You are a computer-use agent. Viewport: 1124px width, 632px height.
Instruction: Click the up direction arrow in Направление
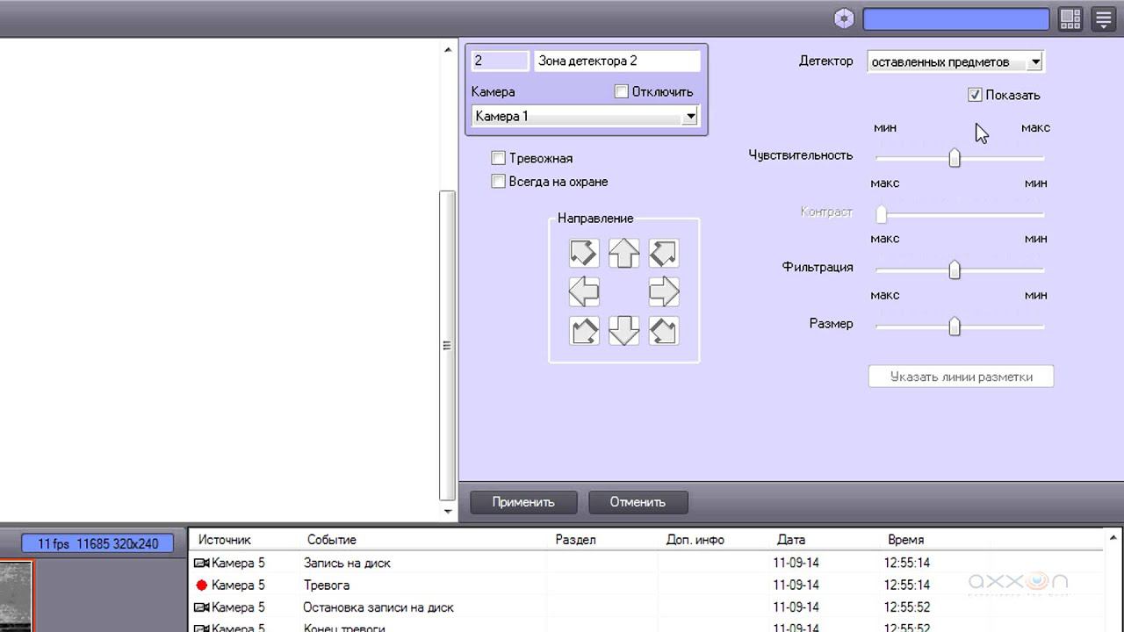[x=623, y=253]
